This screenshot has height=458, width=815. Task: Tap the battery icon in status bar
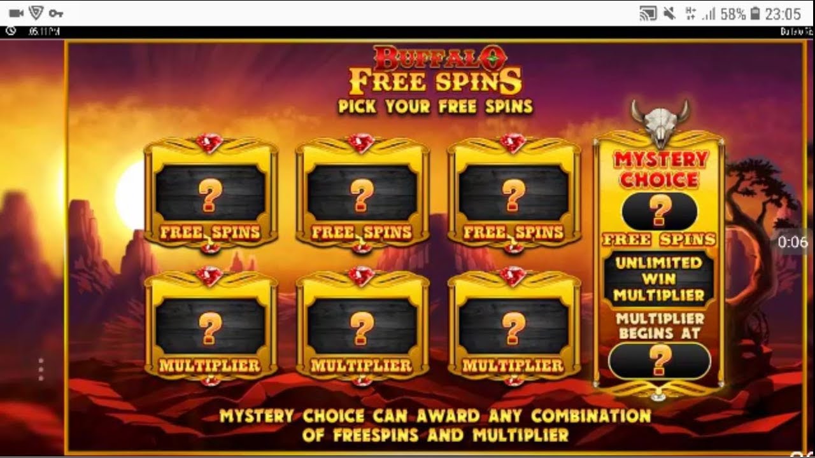(756, 13)
